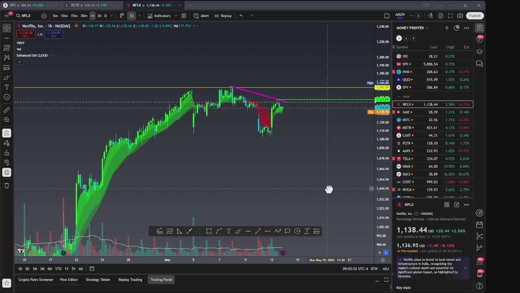
Task: Create an Alert
Action: click(201, 15)
